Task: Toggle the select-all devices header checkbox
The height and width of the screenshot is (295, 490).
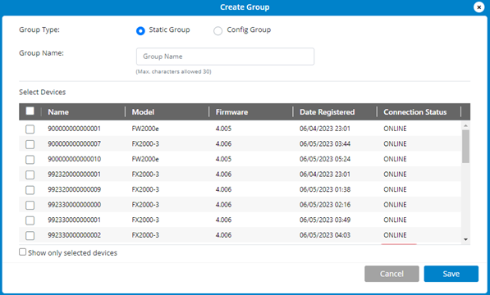Action: pos(30,111)
